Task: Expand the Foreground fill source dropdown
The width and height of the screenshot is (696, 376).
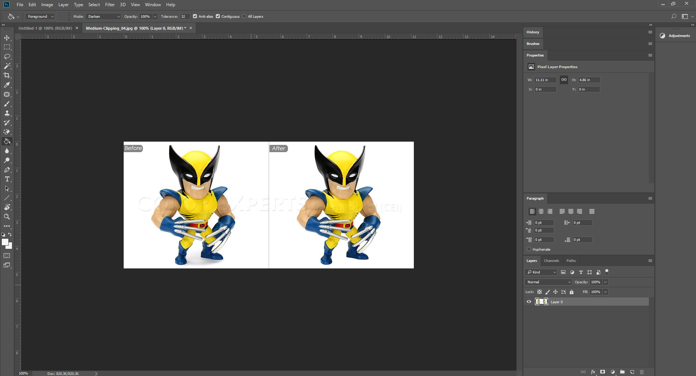Action: click(40, 17)
